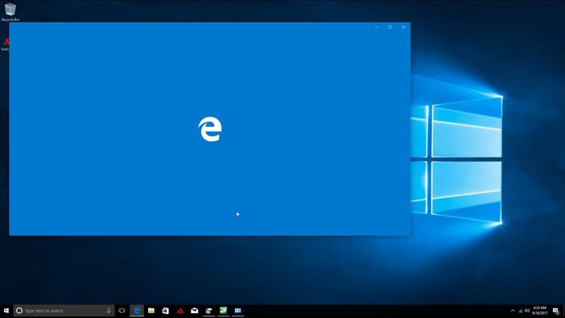
Task: Open the disk backup utility from the taskbar
Action: [209, 310]
